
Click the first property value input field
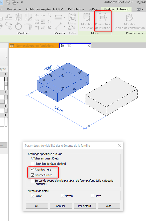2,79
